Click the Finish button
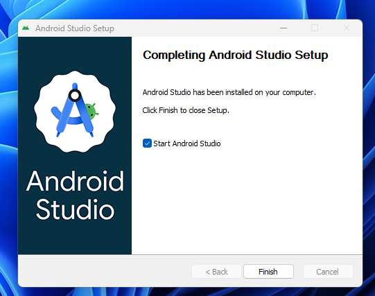 pos(268,271)
